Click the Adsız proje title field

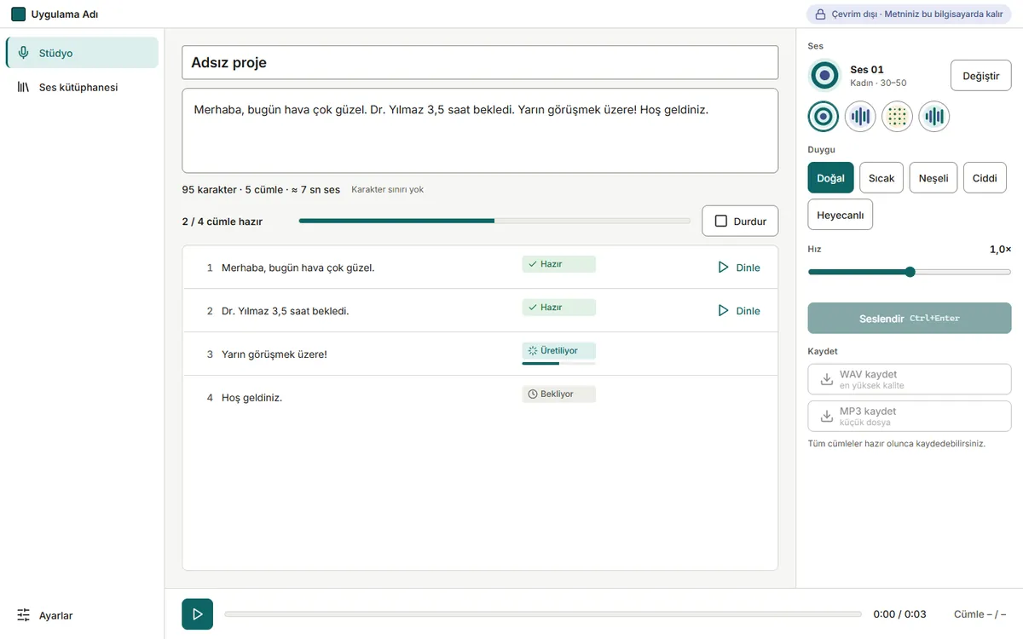[480, 63]
